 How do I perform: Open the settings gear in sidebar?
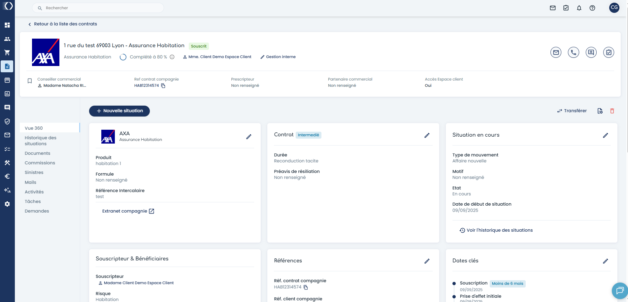click(7, 204)
